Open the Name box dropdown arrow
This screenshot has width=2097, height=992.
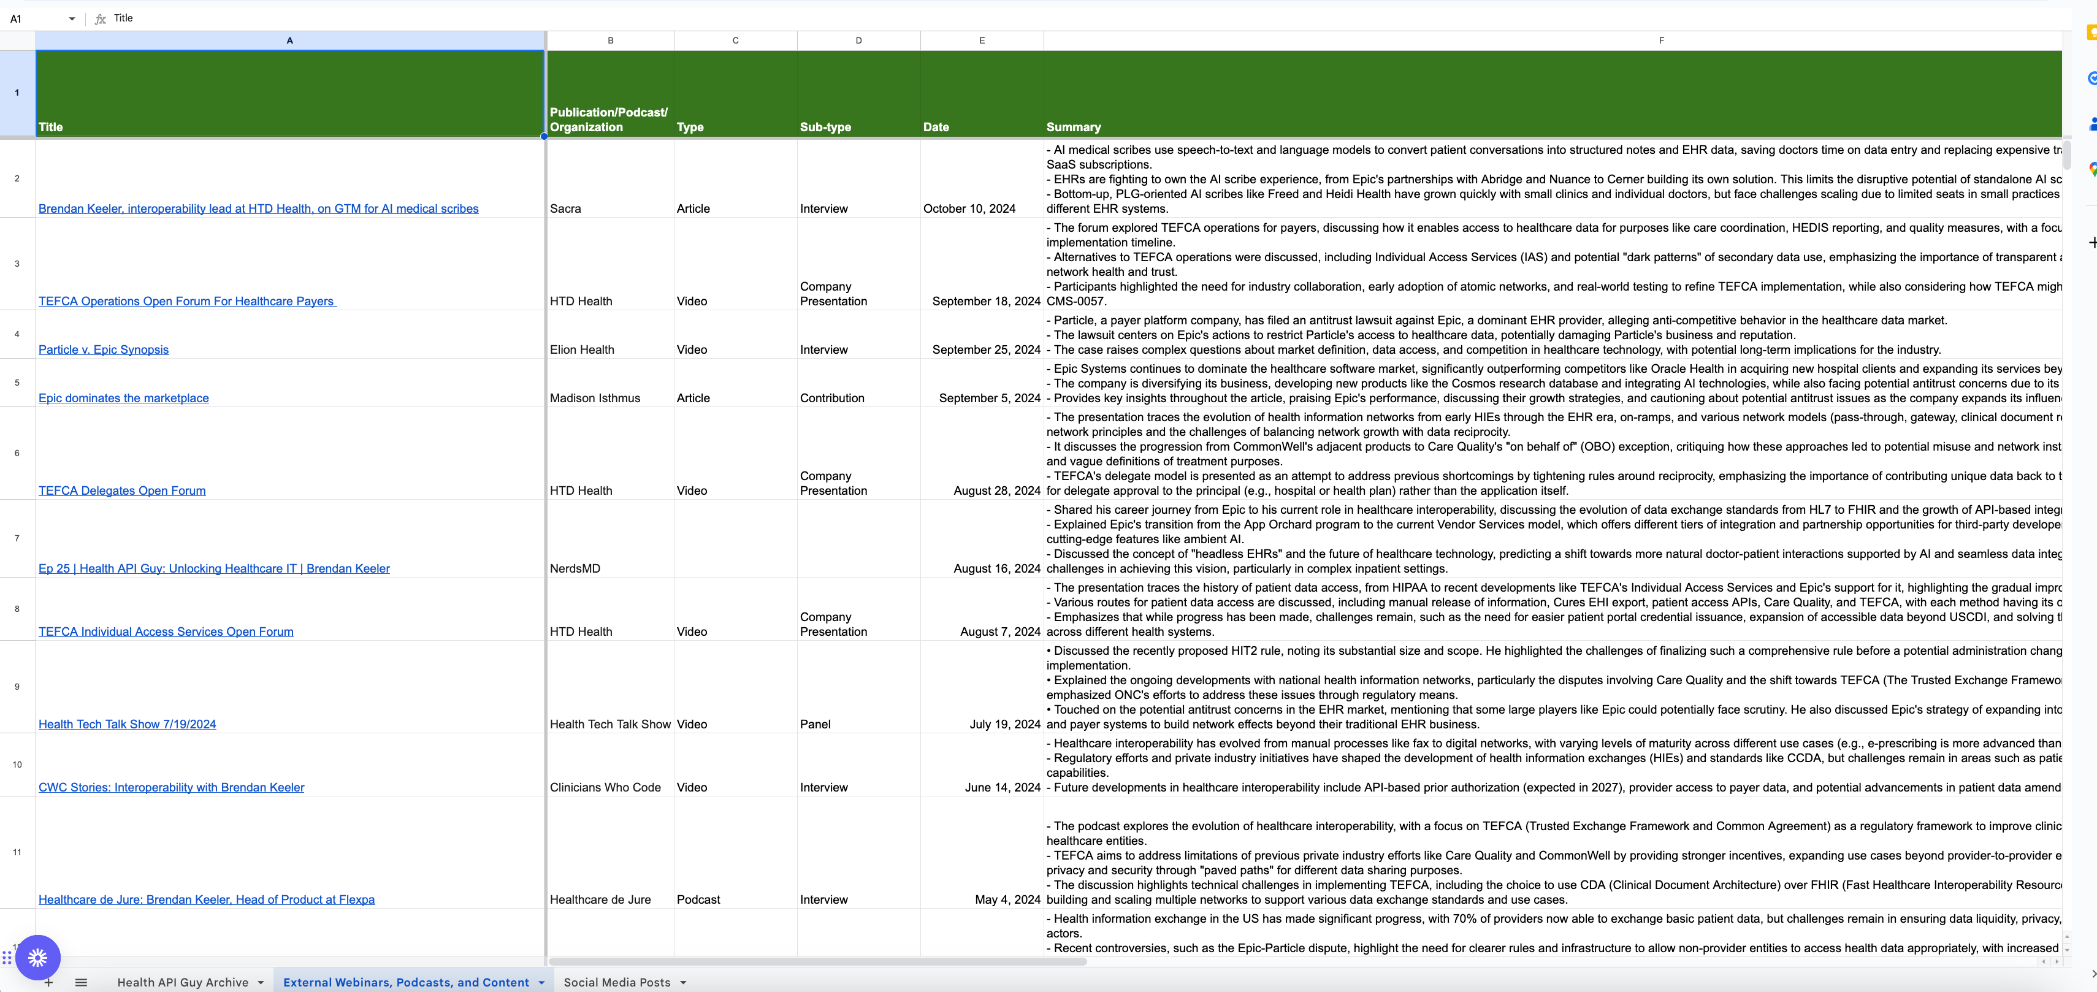(x=72, y=19)
